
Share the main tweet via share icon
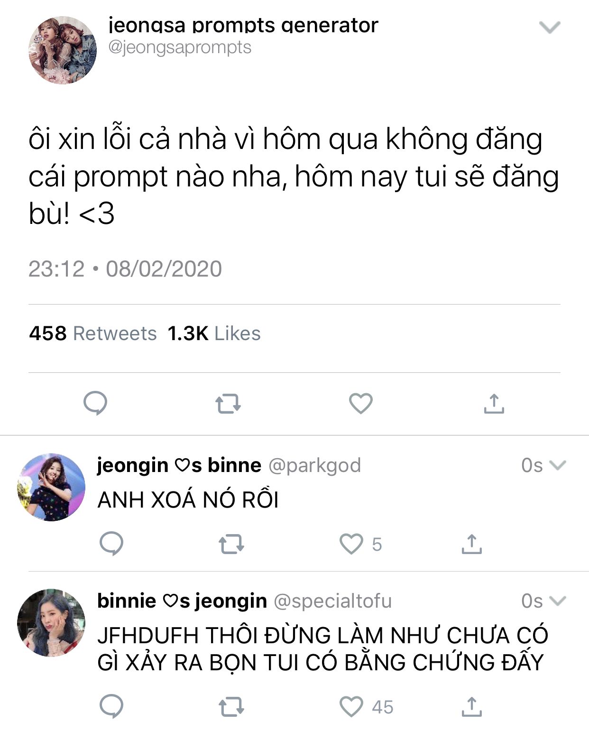point(494,404)
